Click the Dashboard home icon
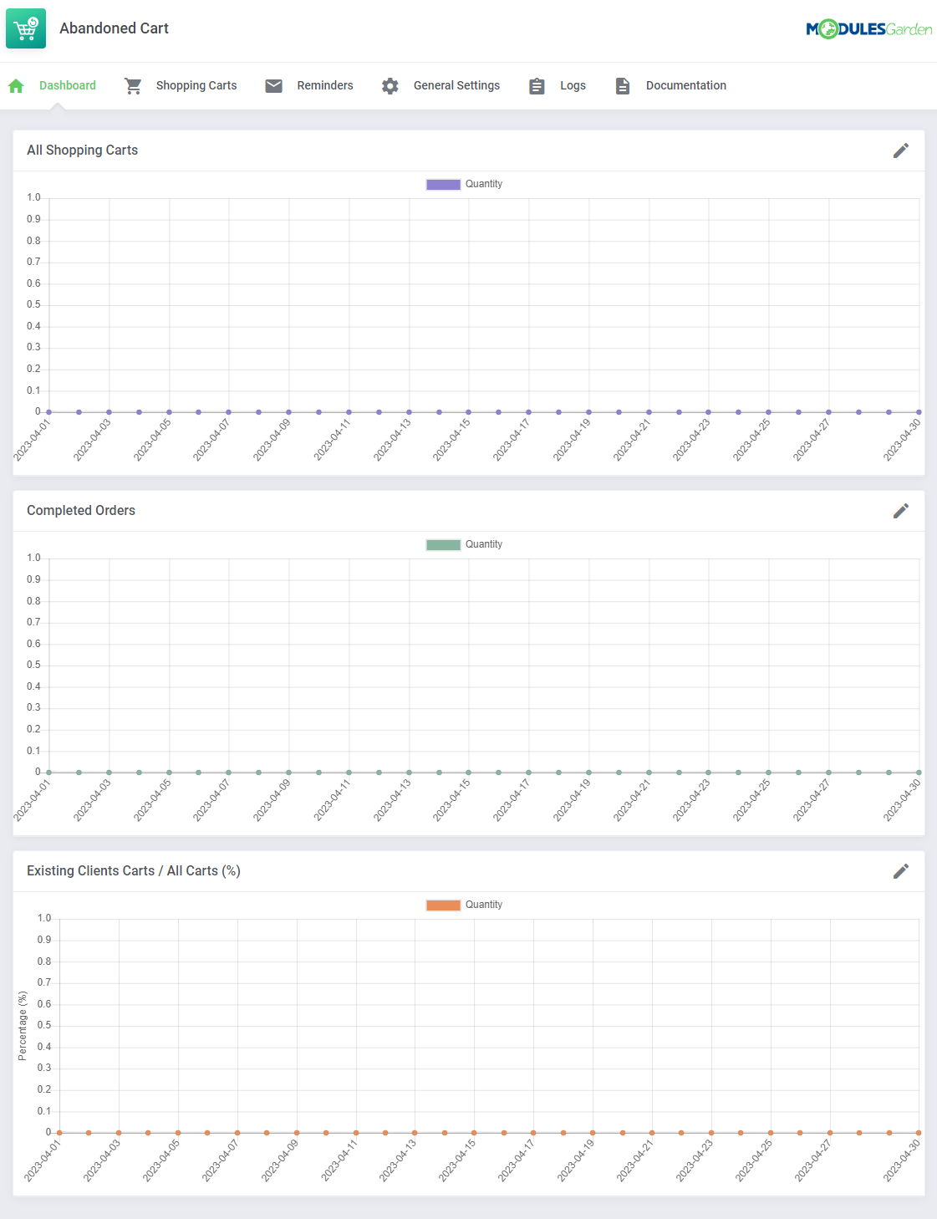The image size is (937, 1219). pyautogui.click(x=16, y=85)
